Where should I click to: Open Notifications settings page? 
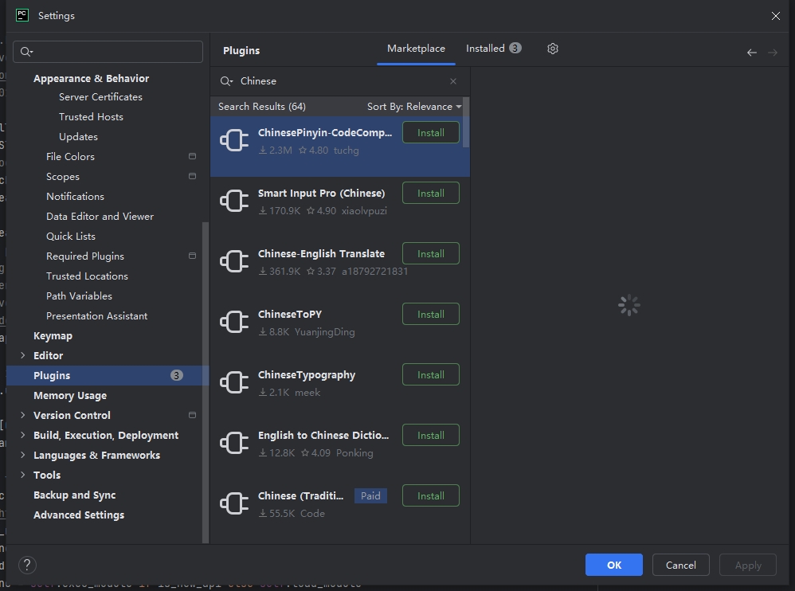pos(75,196)
